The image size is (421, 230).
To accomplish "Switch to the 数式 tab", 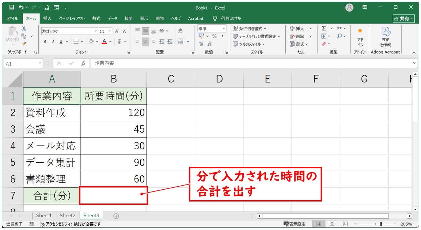I will (x=96, y=18).
